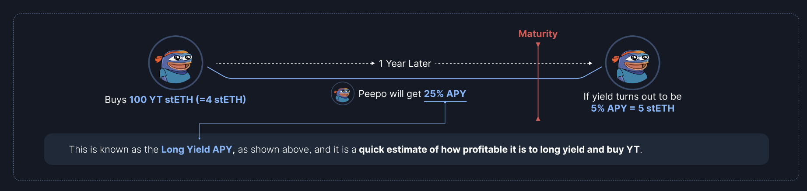
Task: Open the underlined "25% APY" link
Action: pos(445,94)
